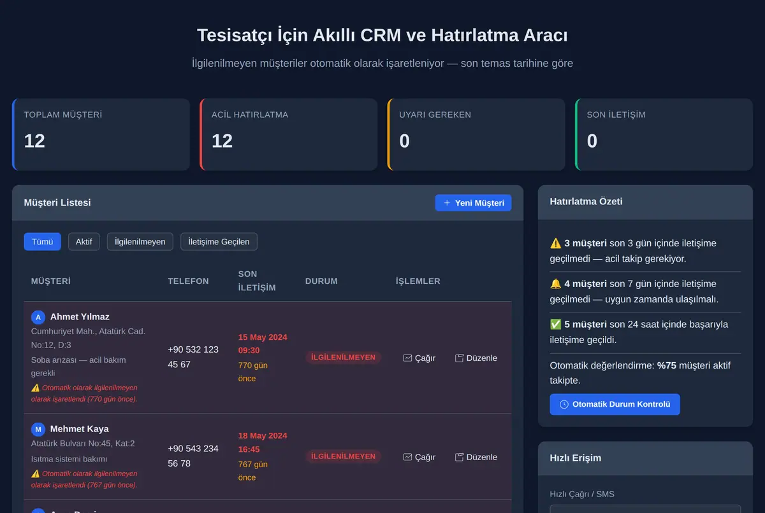Call Ahmet Yılmaz with Çağır button
Image resolution: width=765 pixels, height=513 pixels.
(x=419, y=358)
